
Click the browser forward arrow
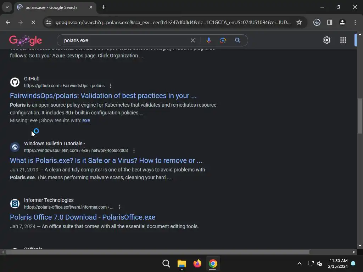[20, 22]
